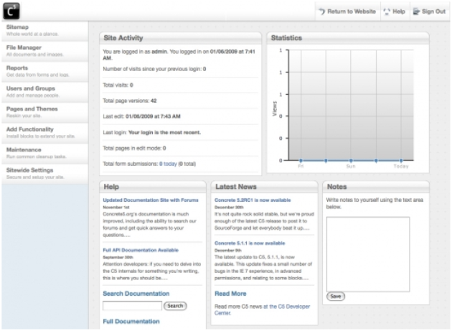Open the 'today' form submissions link
This screenshot has height=331, width=452.
pyautogui.click(x=170, y=163)
